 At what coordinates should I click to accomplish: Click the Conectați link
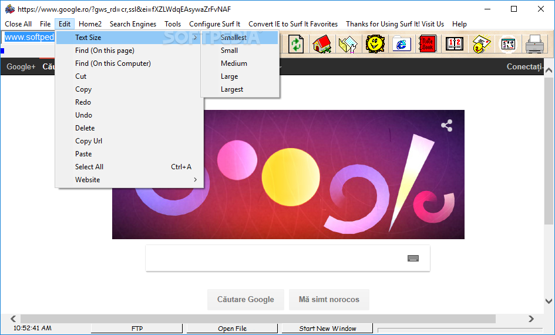tap(524, 66)
